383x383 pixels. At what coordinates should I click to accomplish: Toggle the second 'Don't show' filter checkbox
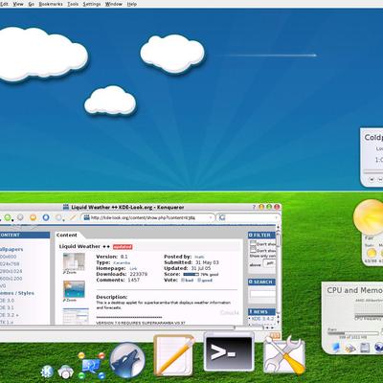point(253,250)
